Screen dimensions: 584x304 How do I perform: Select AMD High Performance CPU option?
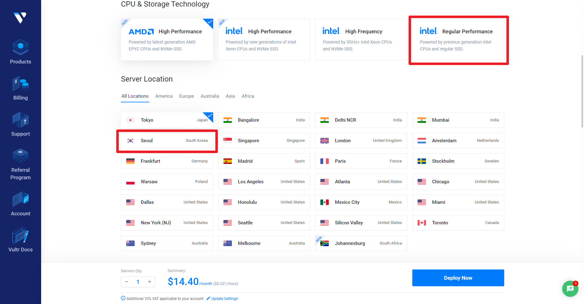(x=167, y=40)
